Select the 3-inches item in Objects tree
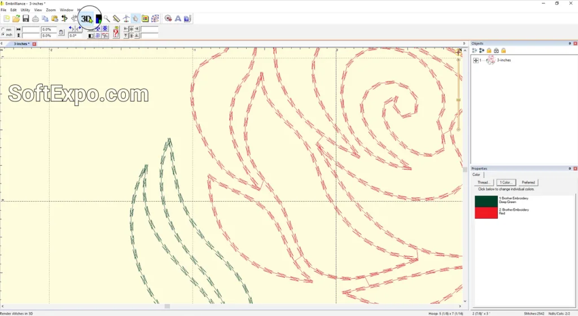The height and width of the screenshot is (316, 578). (504, 60)
